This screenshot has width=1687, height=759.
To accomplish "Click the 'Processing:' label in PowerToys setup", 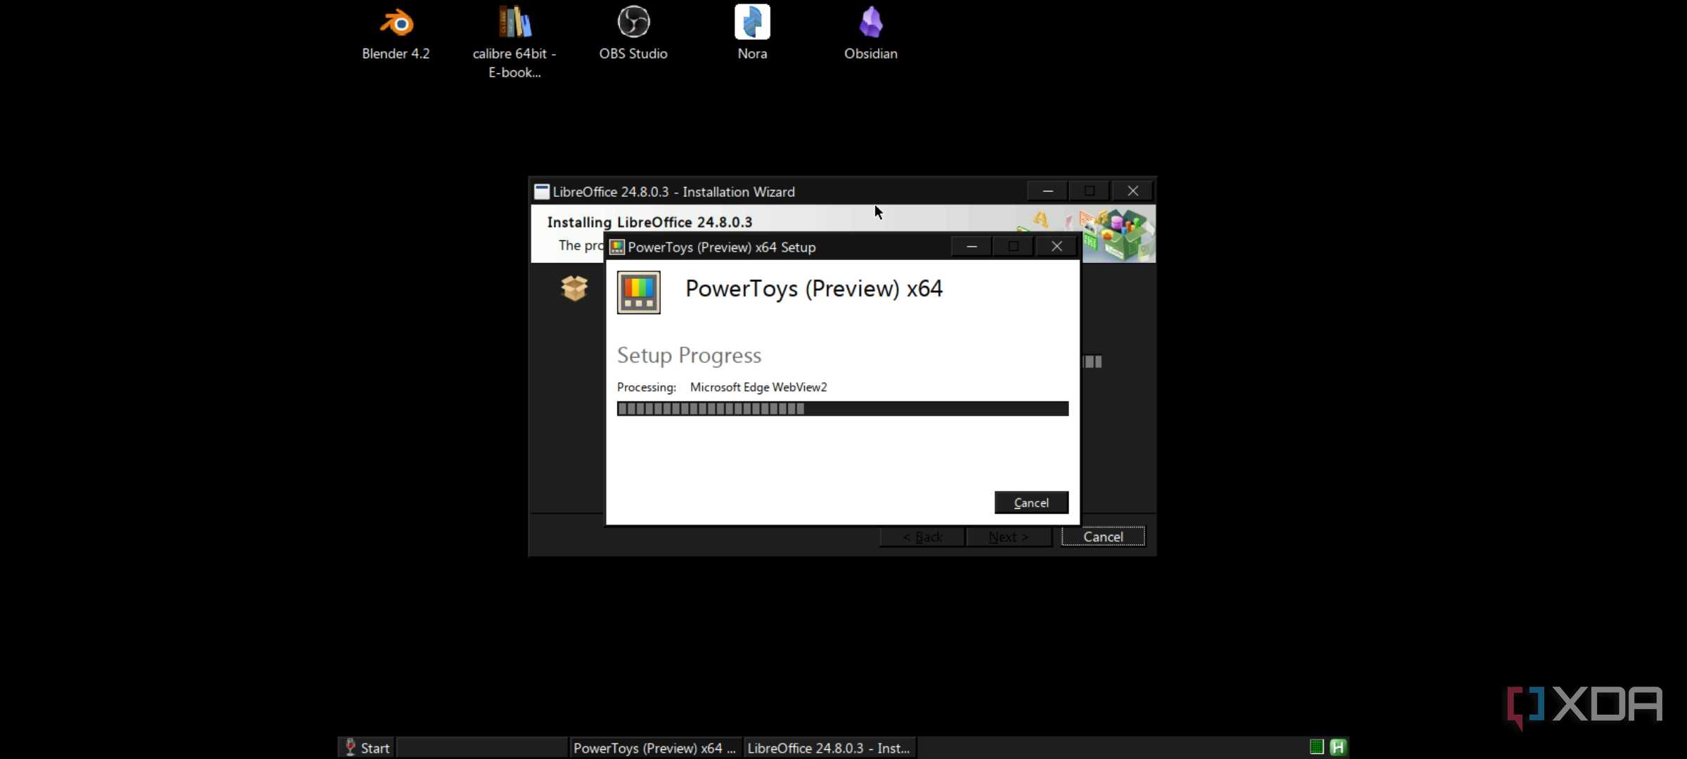I will [x=647, y=387].
